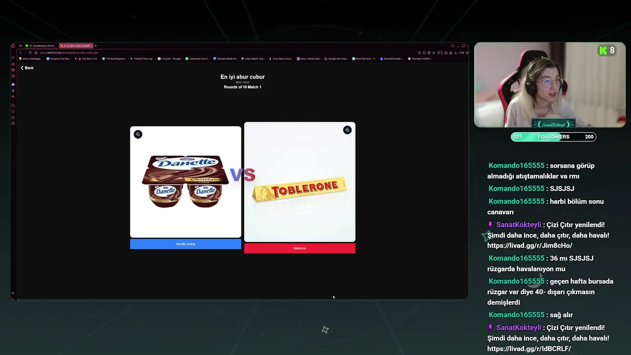
Task: Reload the page with refresh icon
Action: (30, 53)
